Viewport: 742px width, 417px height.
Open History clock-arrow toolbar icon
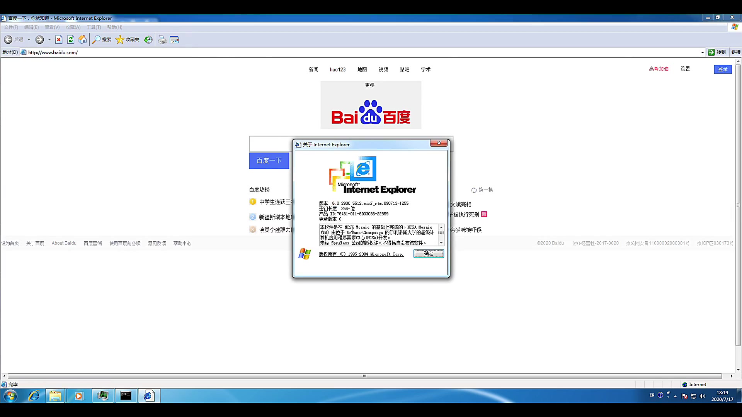coord(148,39)
